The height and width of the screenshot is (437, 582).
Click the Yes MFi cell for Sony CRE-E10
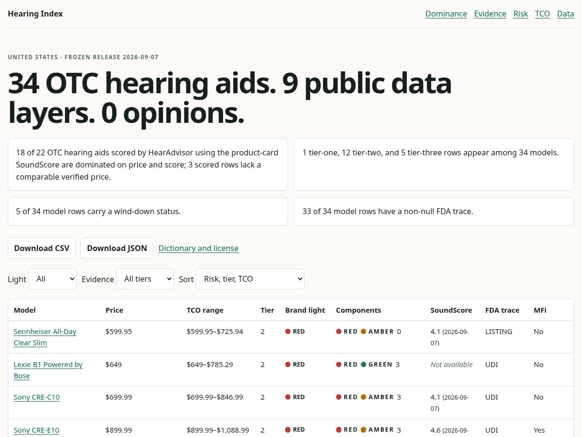(539, 430)
